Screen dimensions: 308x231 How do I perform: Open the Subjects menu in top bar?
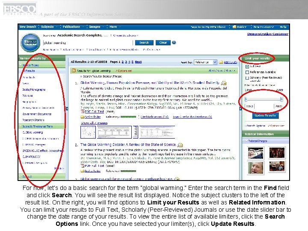point(47,27)
